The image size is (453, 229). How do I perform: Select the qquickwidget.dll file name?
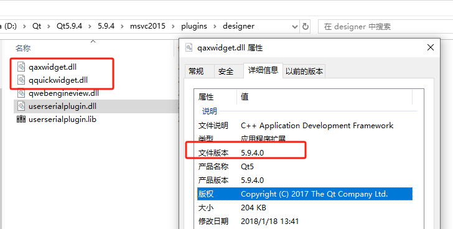click(58, 80)
